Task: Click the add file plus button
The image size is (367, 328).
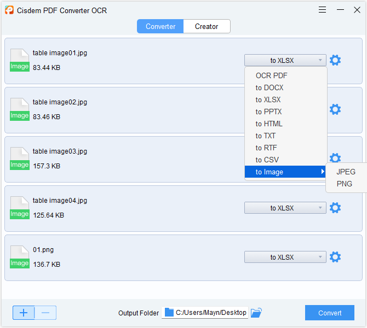Action: [x=24, y=313]
